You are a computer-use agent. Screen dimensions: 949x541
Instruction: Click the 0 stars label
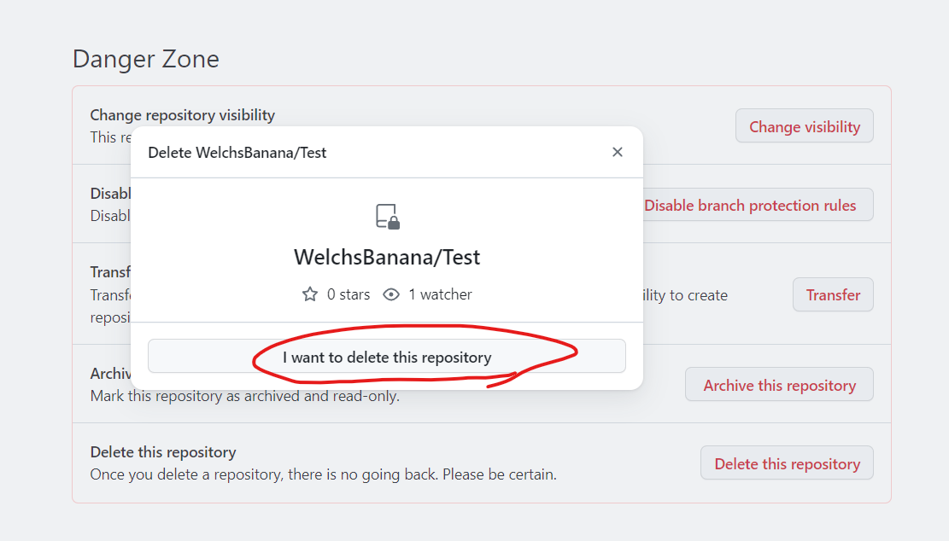point(348,294)
